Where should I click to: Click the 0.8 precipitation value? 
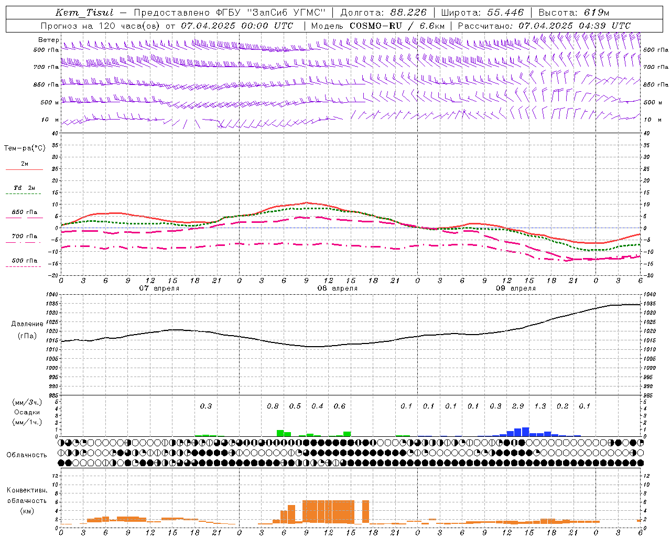tap(273, 406)
